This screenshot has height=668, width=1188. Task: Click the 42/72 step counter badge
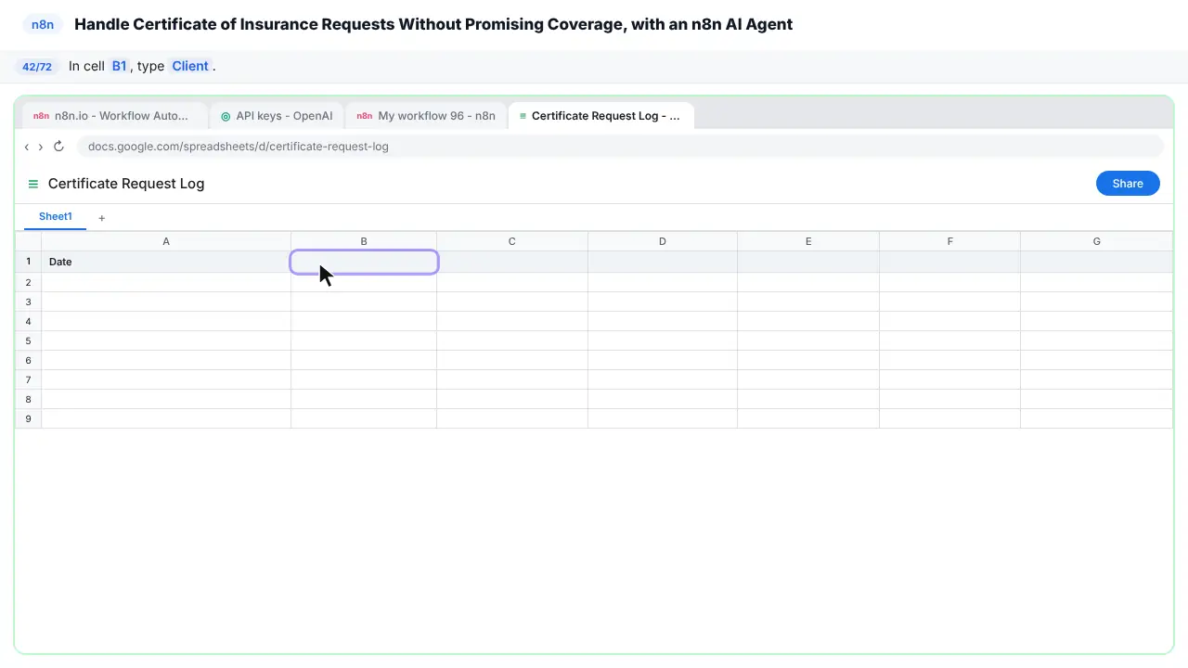(37, 67)
